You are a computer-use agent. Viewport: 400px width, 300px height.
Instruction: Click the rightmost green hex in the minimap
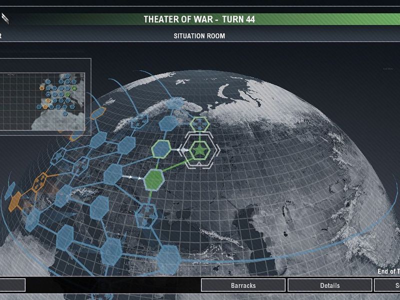[x=74, y=88]
